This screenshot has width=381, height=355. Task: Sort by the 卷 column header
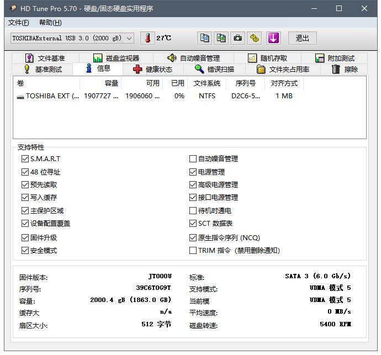pyautogui.click(x=46, y=83)
